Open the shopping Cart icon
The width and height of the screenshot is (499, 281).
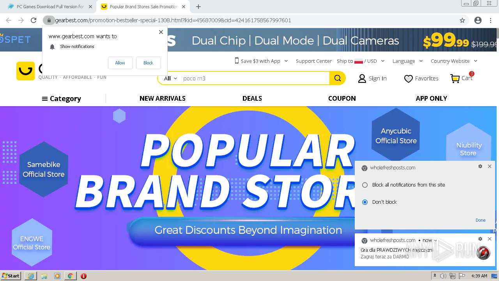(455, 78)
